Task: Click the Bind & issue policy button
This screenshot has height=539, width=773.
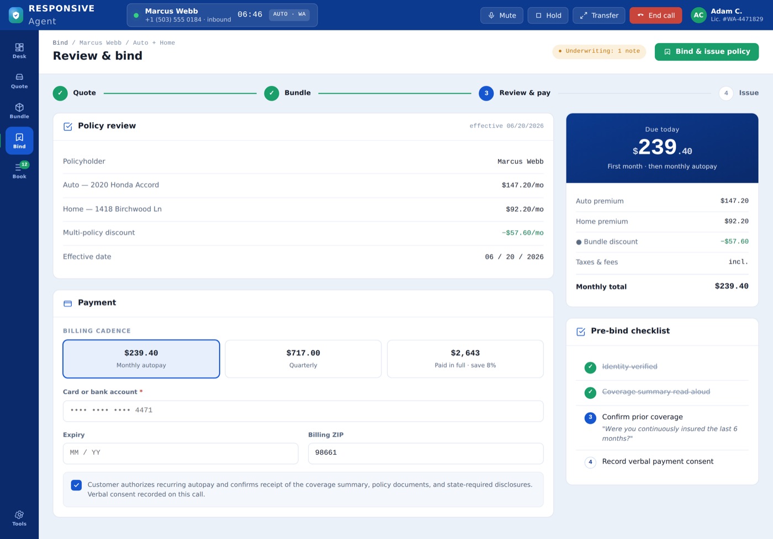Action: click(707, 51)
